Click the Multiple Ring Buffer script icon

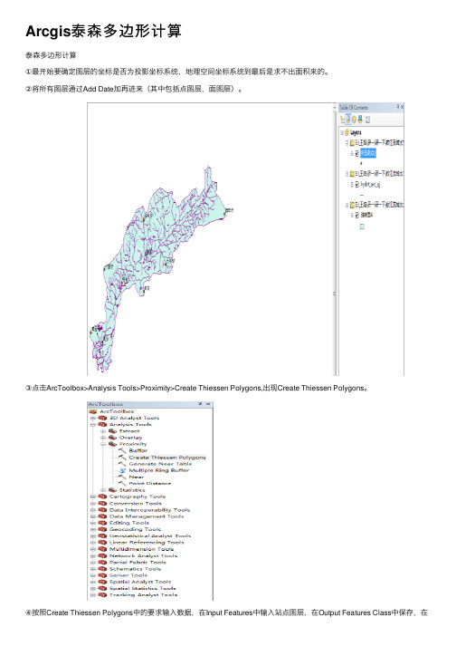(x=122, y=470)
